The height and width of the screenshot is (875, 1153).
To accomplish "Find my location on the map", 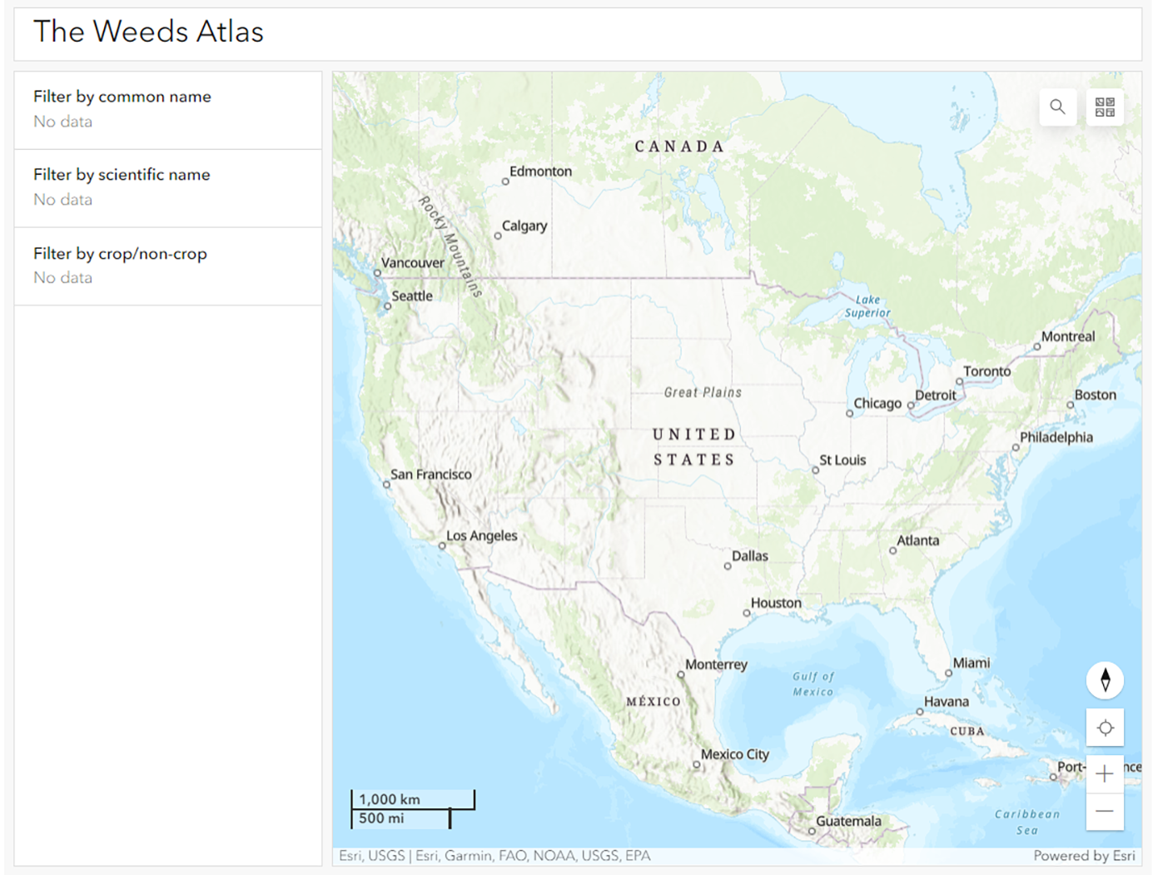I will [1105, 728].
